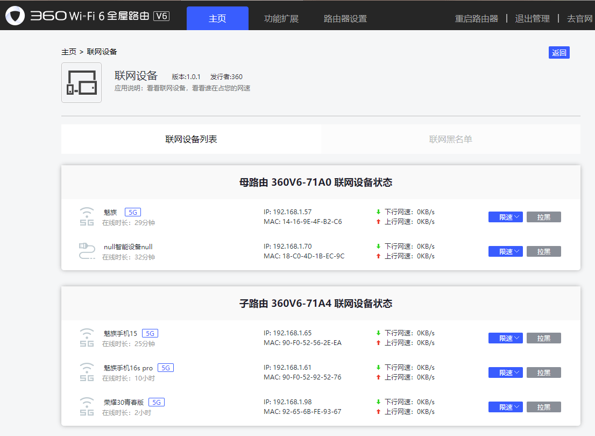This screenshot has height=436, width=595.
Task: Switch to the 联网黑名单 tab
Action: [451, 139]
